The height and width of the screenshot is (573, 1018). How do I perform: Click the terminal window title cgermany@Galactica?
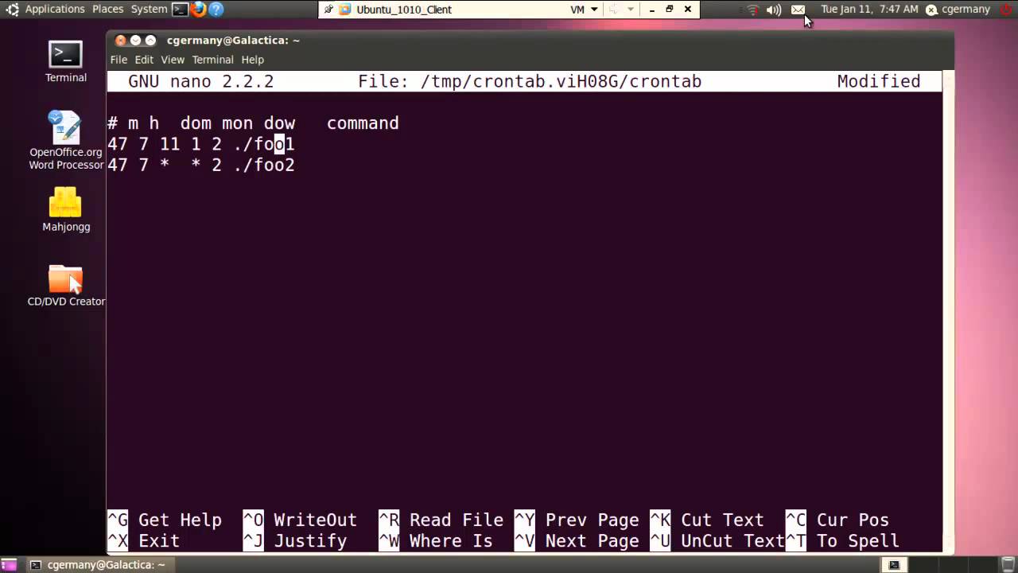click(x=233, y=41)
